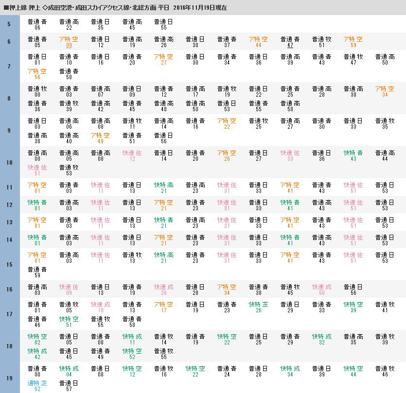Select the 8:34 ア特 空 train
Viewport: 406px width, 393px height.
[385, 92]
